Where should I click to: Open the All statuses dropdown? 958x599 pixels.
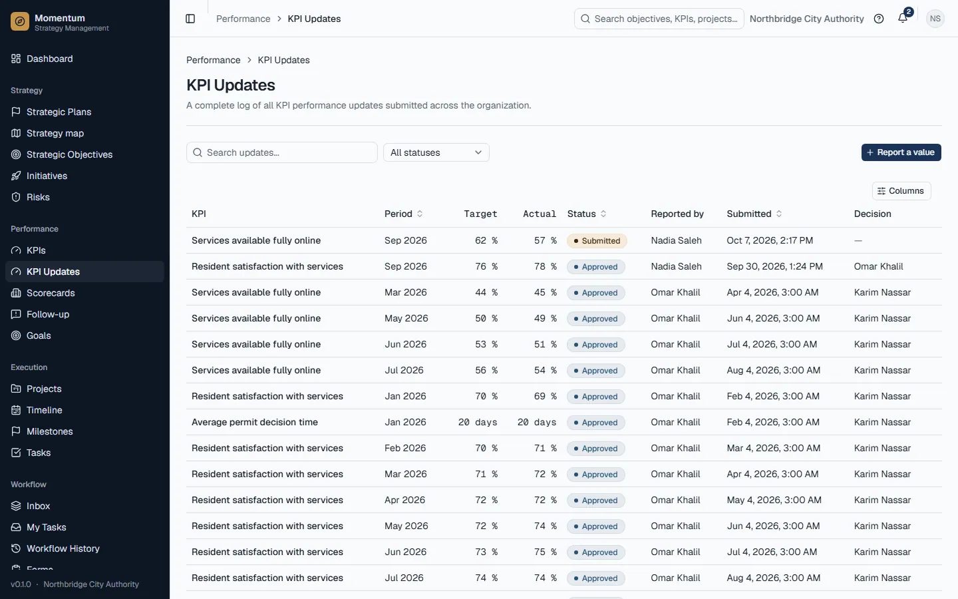(x=436, y=152)
